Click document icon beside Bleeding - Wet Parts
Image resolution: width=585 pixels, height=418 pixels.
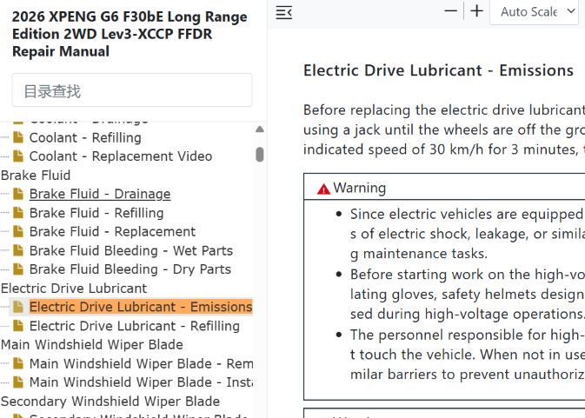coord(18,250)
